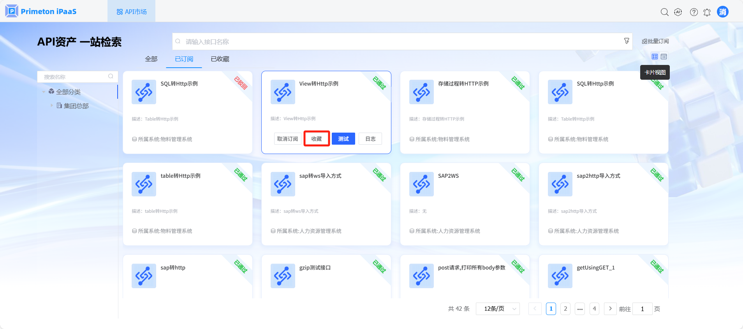Click the category search magnifier icon
This screenshot has width=743, height=329.
click(x=111, y=77)
